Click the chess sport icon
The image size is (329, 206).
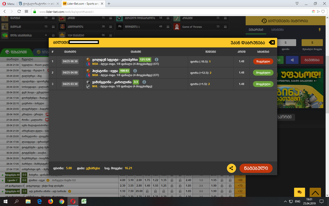(x=5, y=27)
